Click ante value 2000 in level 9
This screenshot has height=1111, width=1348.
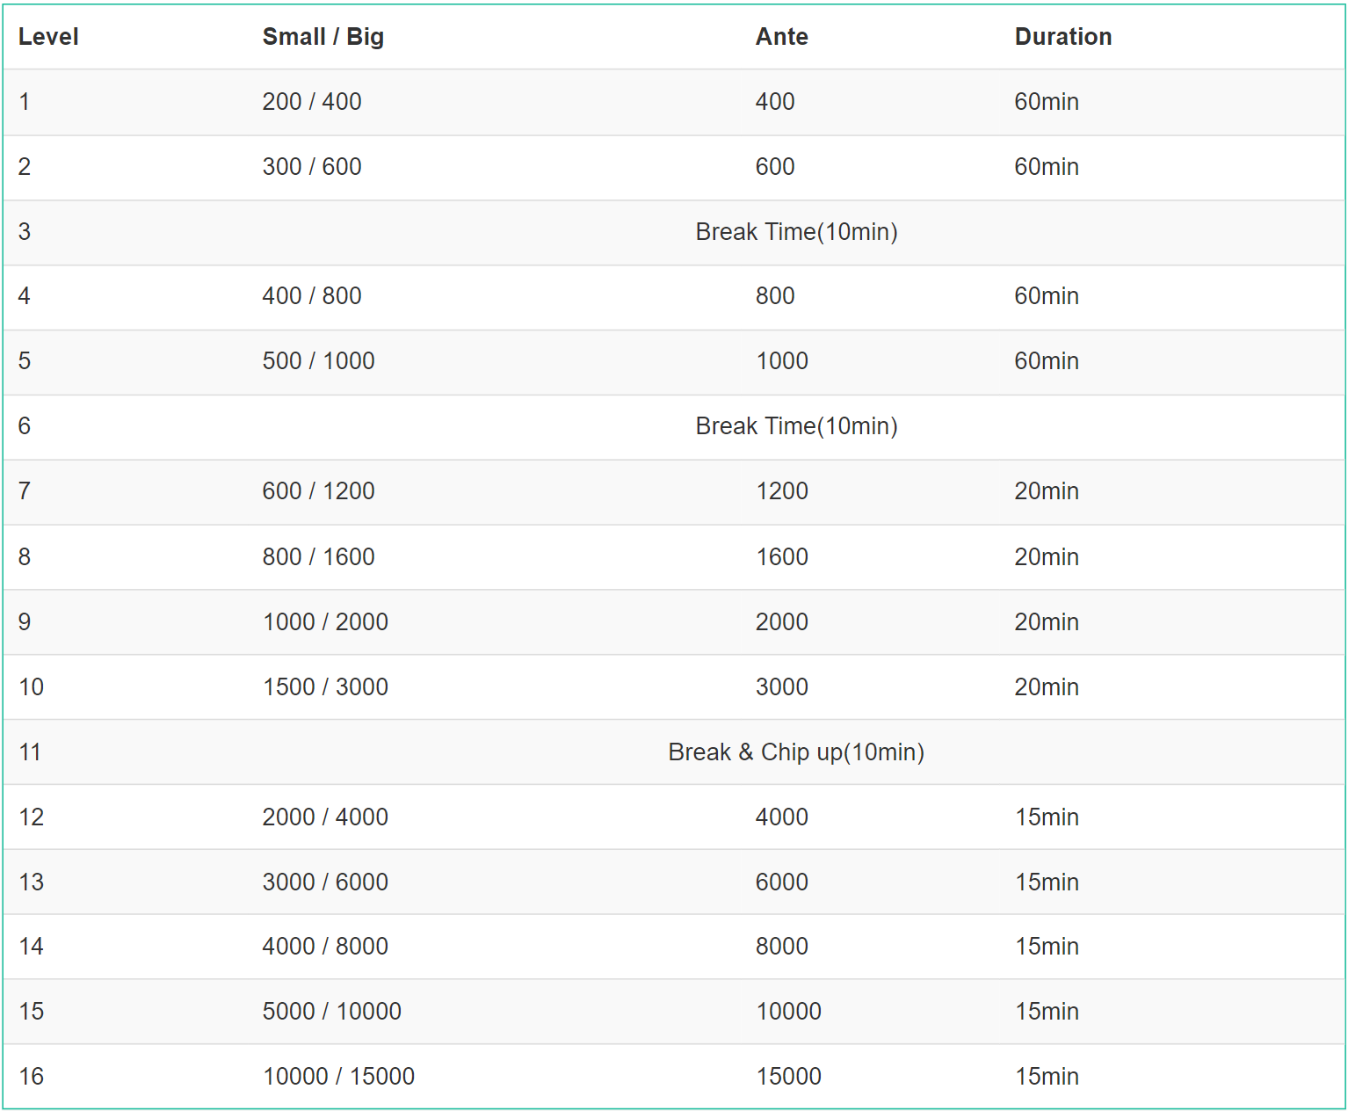coord(782,622)
